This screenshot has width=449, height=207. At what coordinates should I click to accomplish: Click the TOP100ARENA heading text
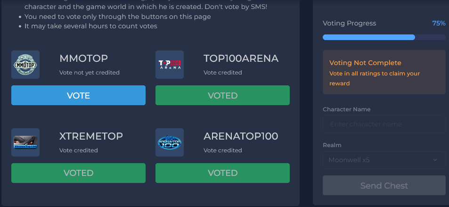tap(241, 58)
